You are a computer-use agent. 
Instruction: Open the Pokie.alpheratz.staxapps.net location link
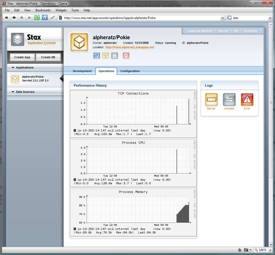tap(130, 47)
